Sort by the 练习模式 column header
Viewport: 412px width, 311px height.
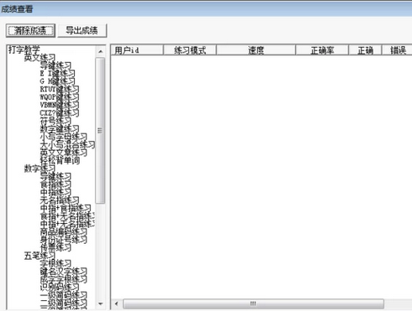(190, 50)
